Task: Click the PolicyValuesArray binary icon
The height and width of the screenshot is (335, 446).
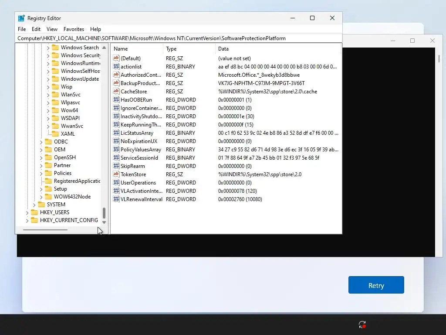Action: pos(116,149)
